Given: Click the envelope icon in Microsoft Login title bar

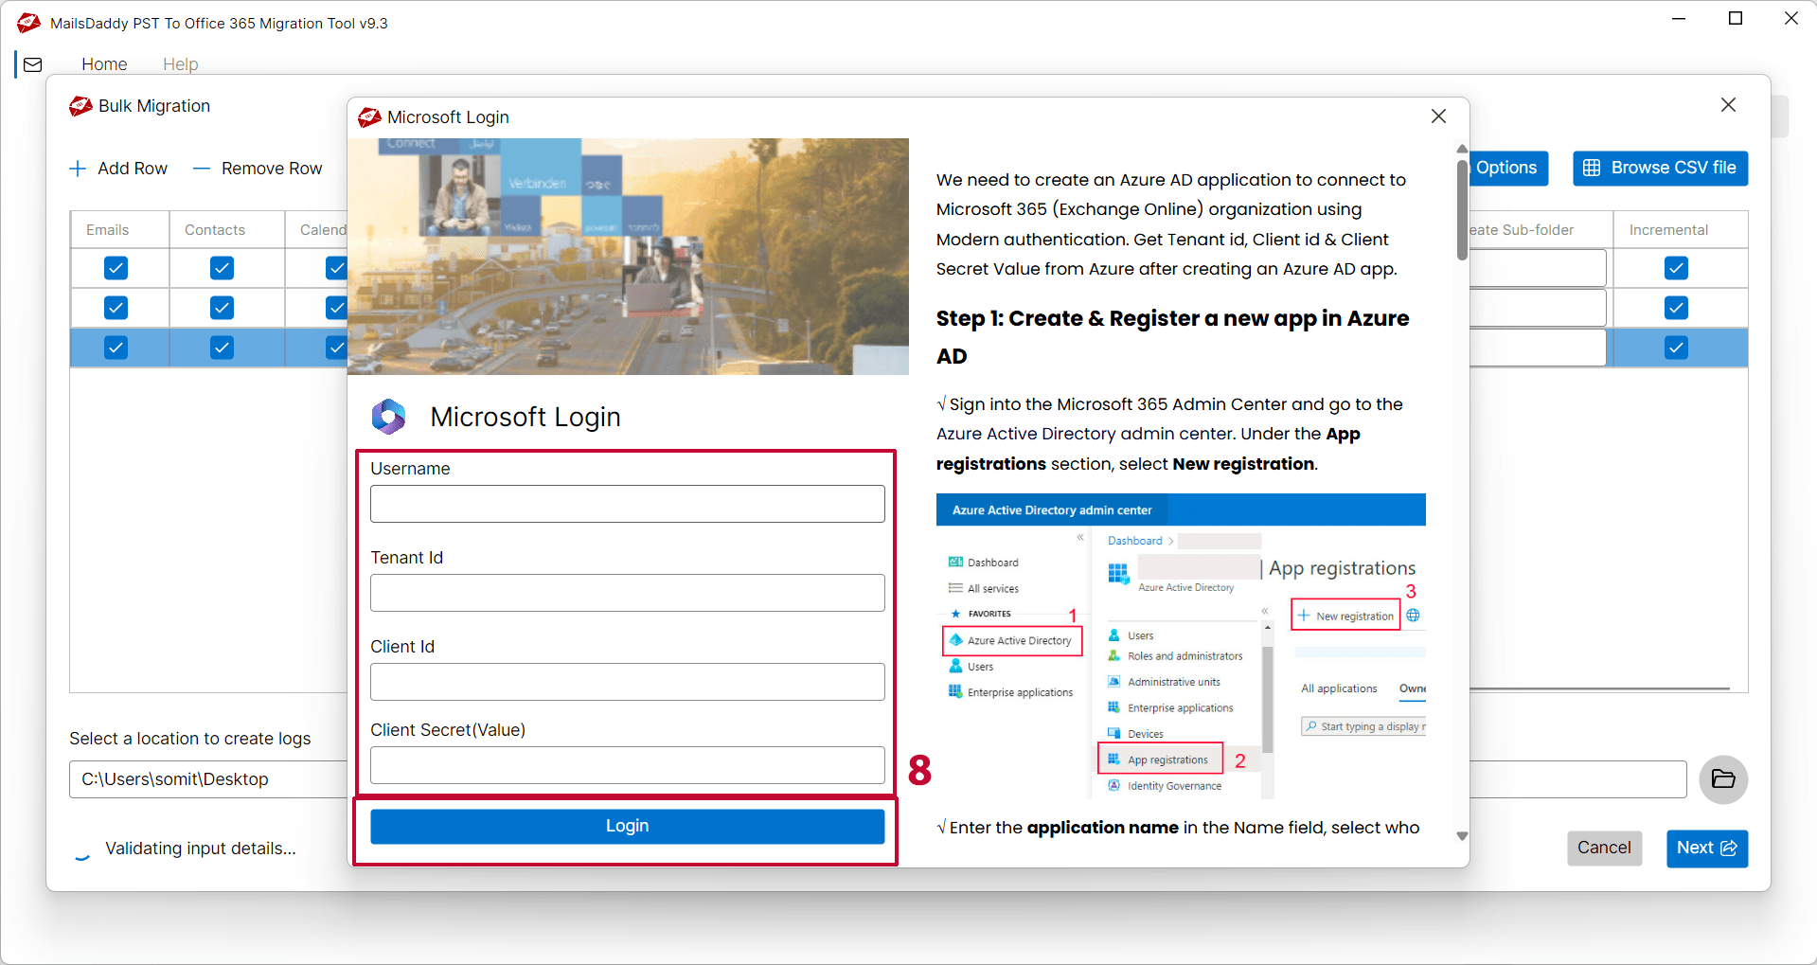Looking at the screenshot, I should pyautogui.click(x=369, y=116).
